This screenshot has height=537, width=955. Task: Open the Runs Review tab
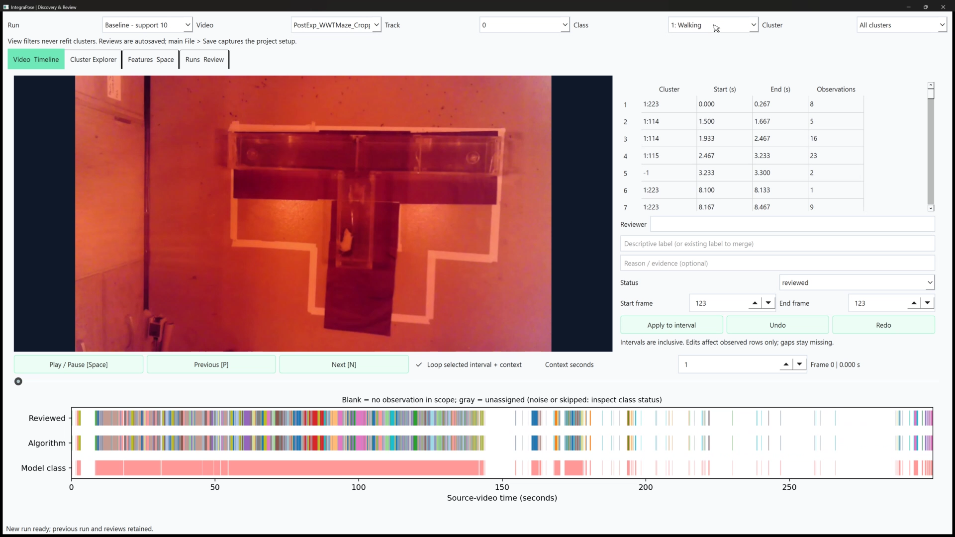[204, 59]
